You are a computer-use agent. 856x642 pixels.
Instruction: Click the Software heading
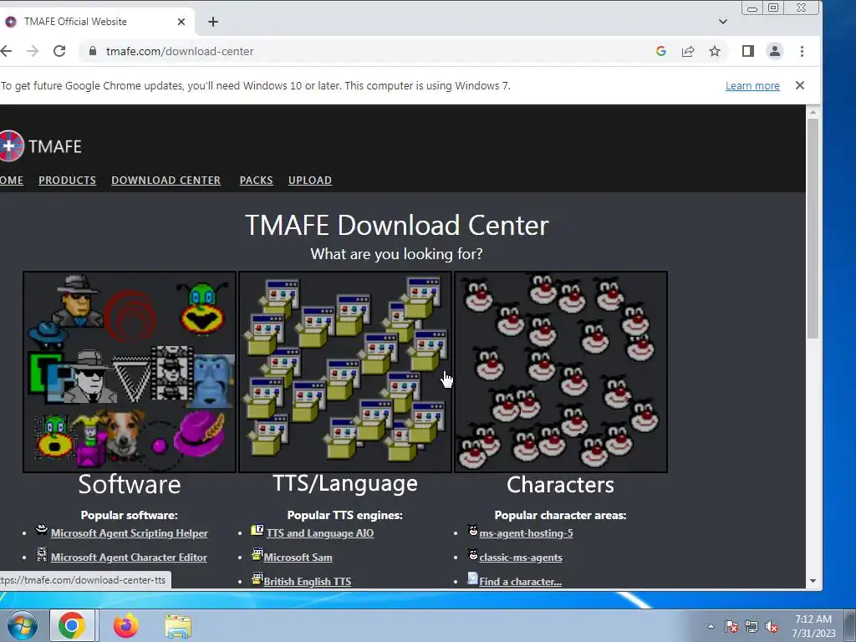(130, 484)
